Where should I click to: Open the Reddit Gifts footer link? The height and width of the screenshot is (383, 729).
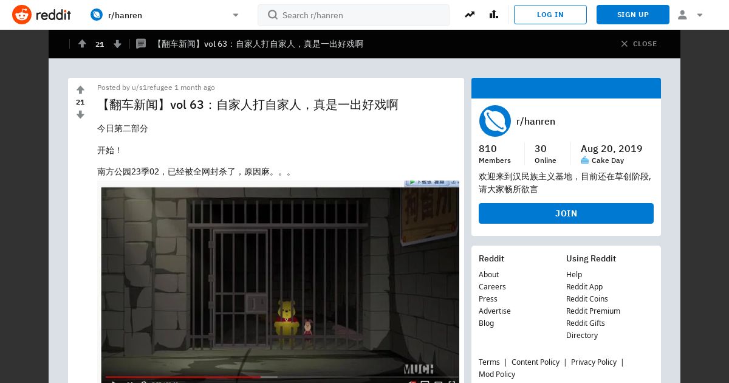coord(586,323)
